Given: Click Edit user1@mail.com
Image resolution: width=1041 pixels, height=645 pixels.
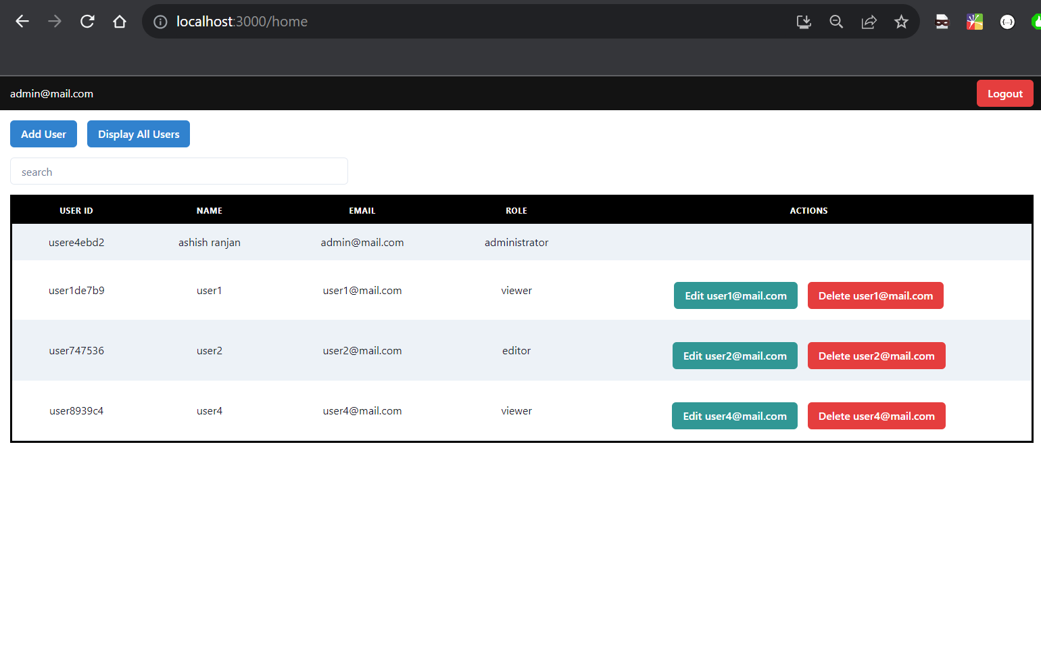Looking at the screenshot, I should [735, 295].
